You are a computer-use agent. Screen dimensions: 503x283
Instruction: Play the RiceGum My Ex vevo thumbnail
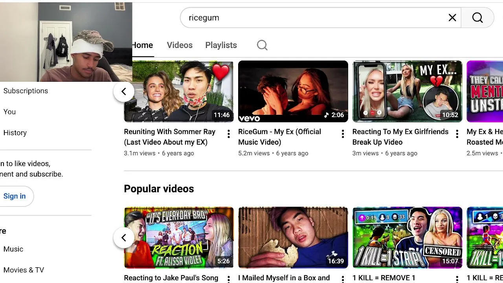(x=293, y=91)
